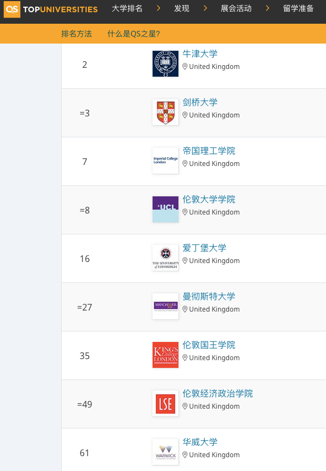Click the Imperial College London logo
The width and height of the screenshot is (326, 471).
tap(166, 160)
